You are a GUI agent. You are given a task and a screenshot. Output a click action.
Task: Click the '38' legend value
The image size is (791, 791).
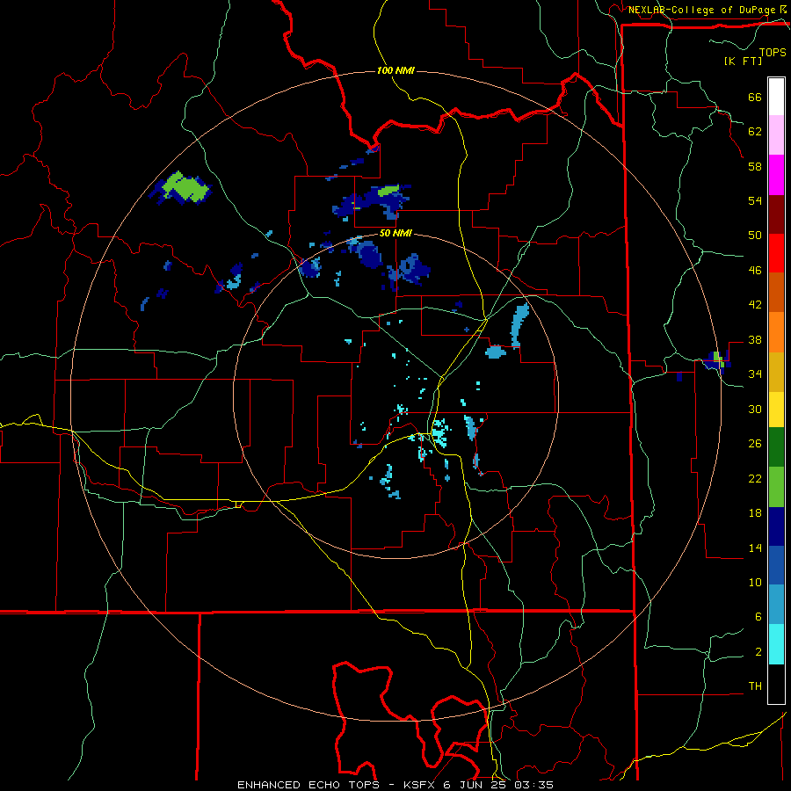(x=755, y=340)
